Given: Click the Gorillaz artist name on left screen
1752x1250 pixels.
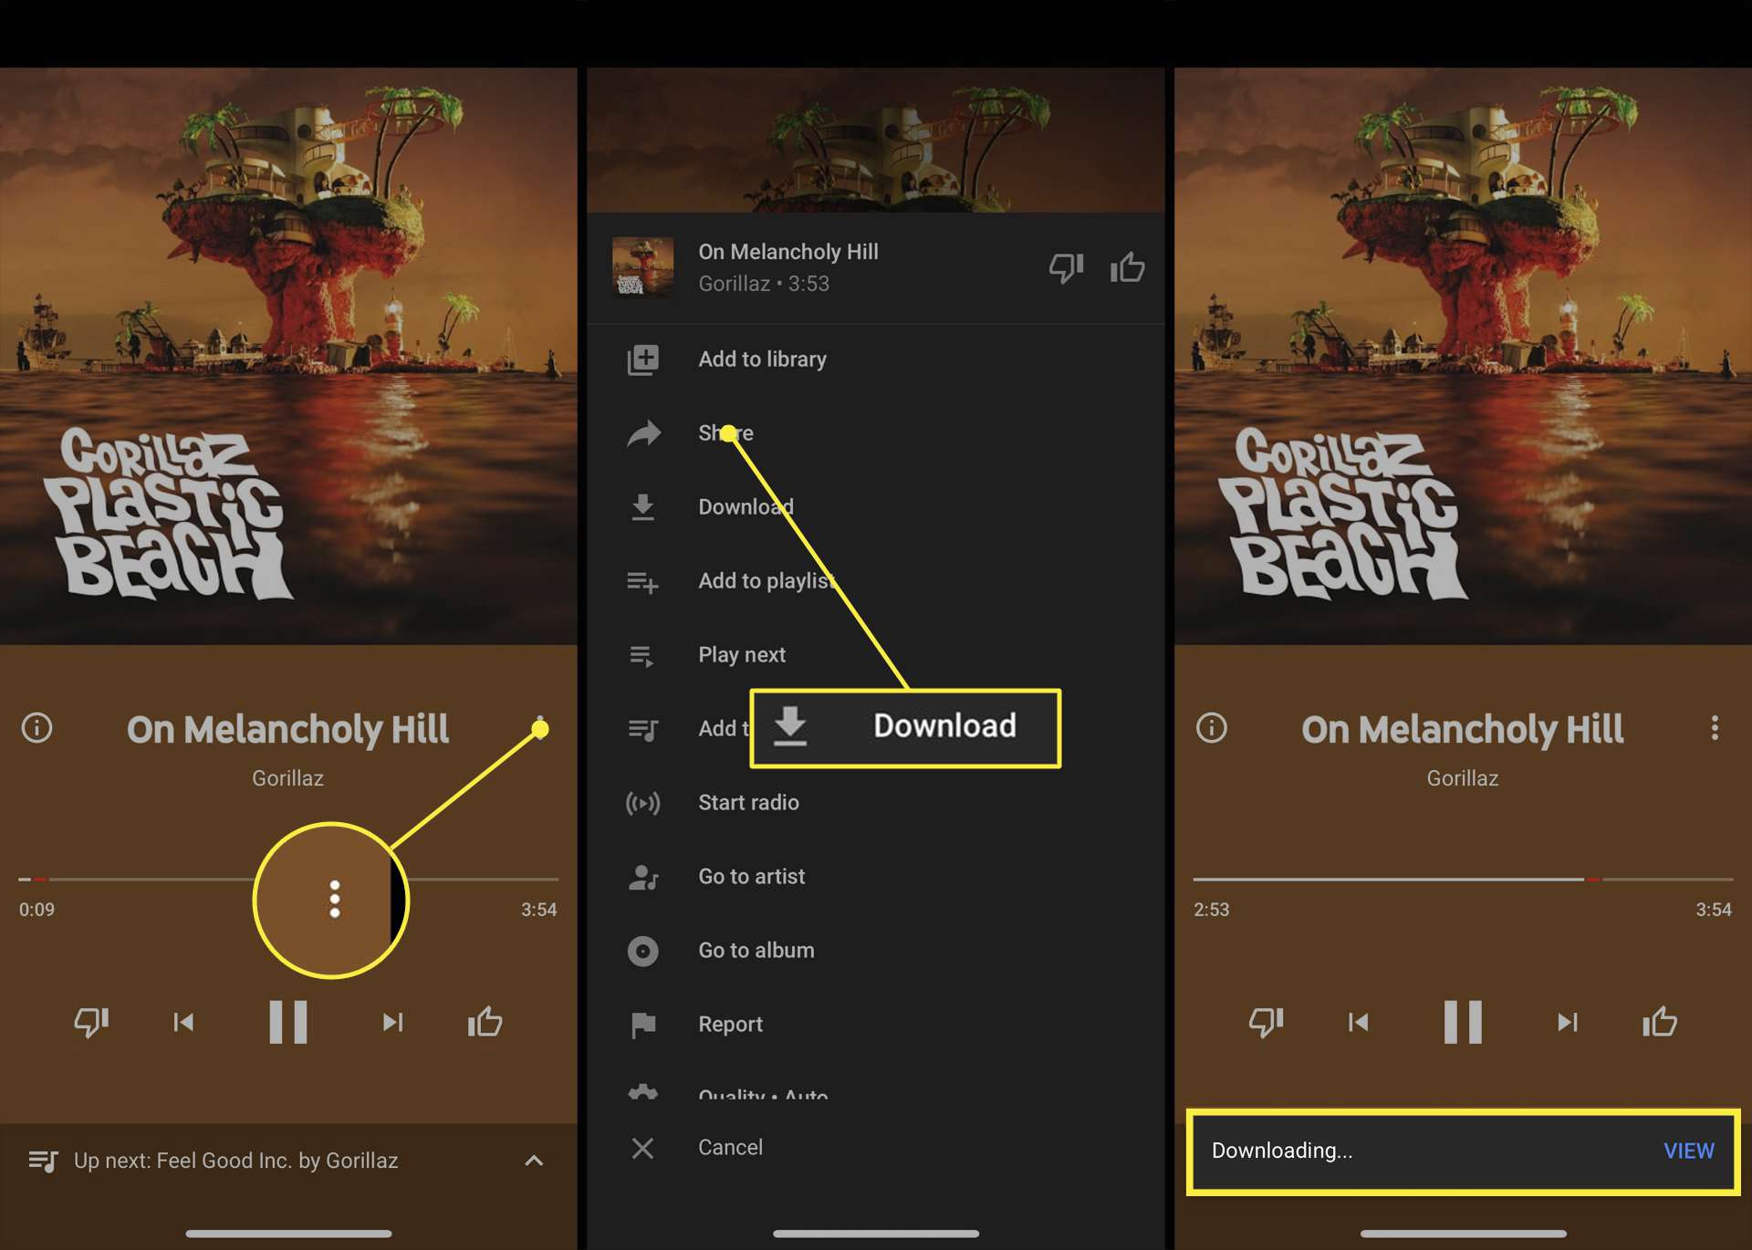Looking at the screenshot, I should coord(287,778).
